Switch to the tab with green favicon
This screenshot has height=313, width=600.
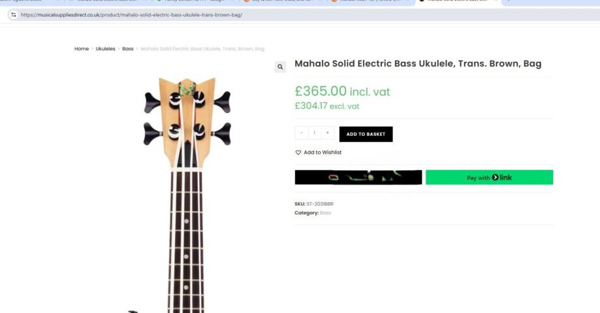[x=189, y=1]
